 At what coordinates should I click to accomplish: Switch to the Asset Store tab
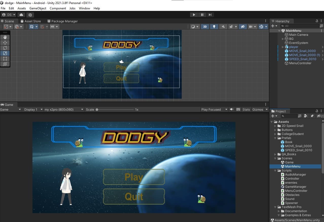[30, 21]
